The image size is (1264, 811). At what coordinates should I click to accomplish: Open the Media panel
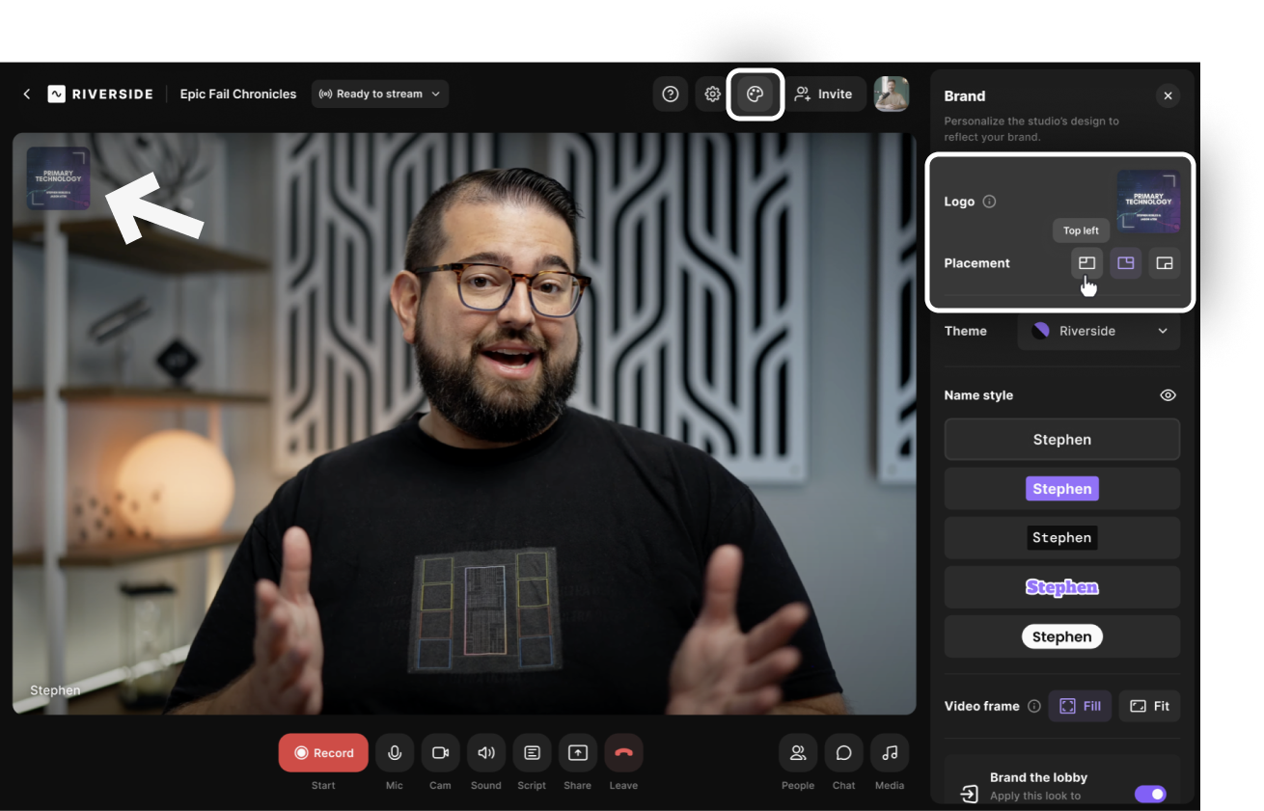(x=890, y=753)
